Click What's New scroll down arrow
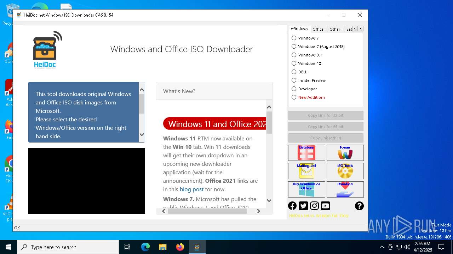The height and width of the screenshot is (254, 453). (269, 200)
